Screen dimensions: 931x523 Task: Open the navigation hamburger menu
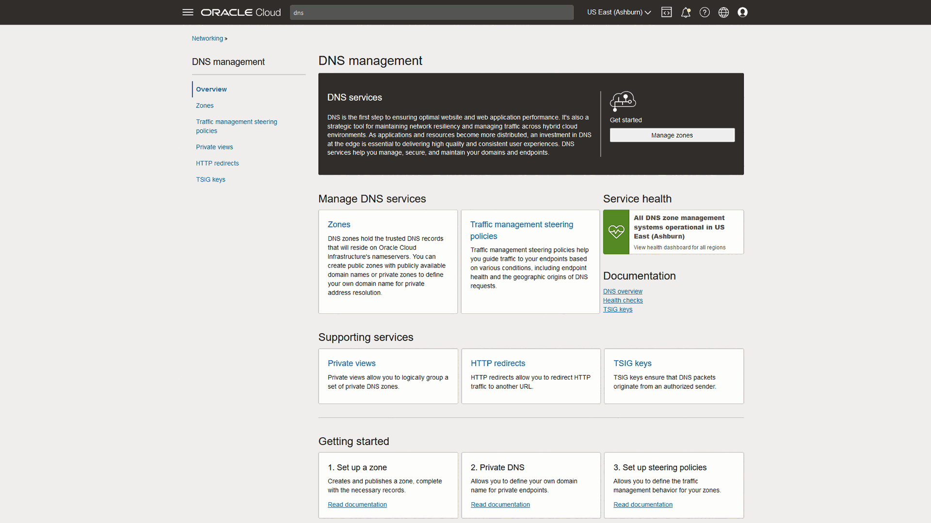[188, 12]
